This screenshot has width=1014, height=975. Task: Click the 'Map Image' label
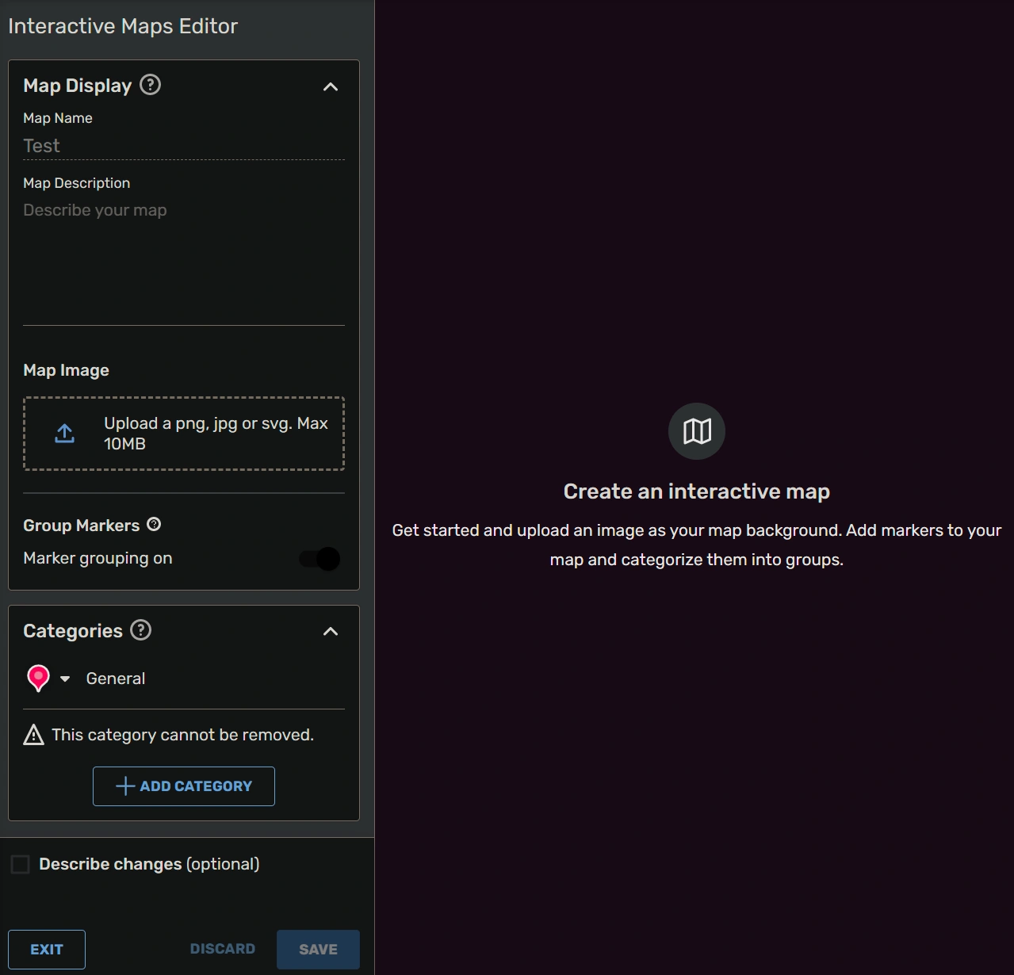click(66, 370)
